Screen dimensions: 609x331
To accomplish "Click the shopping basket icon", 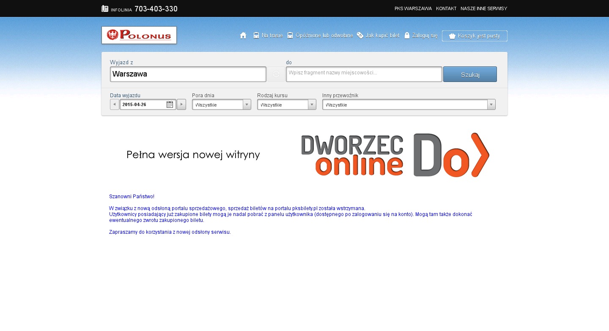I will pos(452,36).
